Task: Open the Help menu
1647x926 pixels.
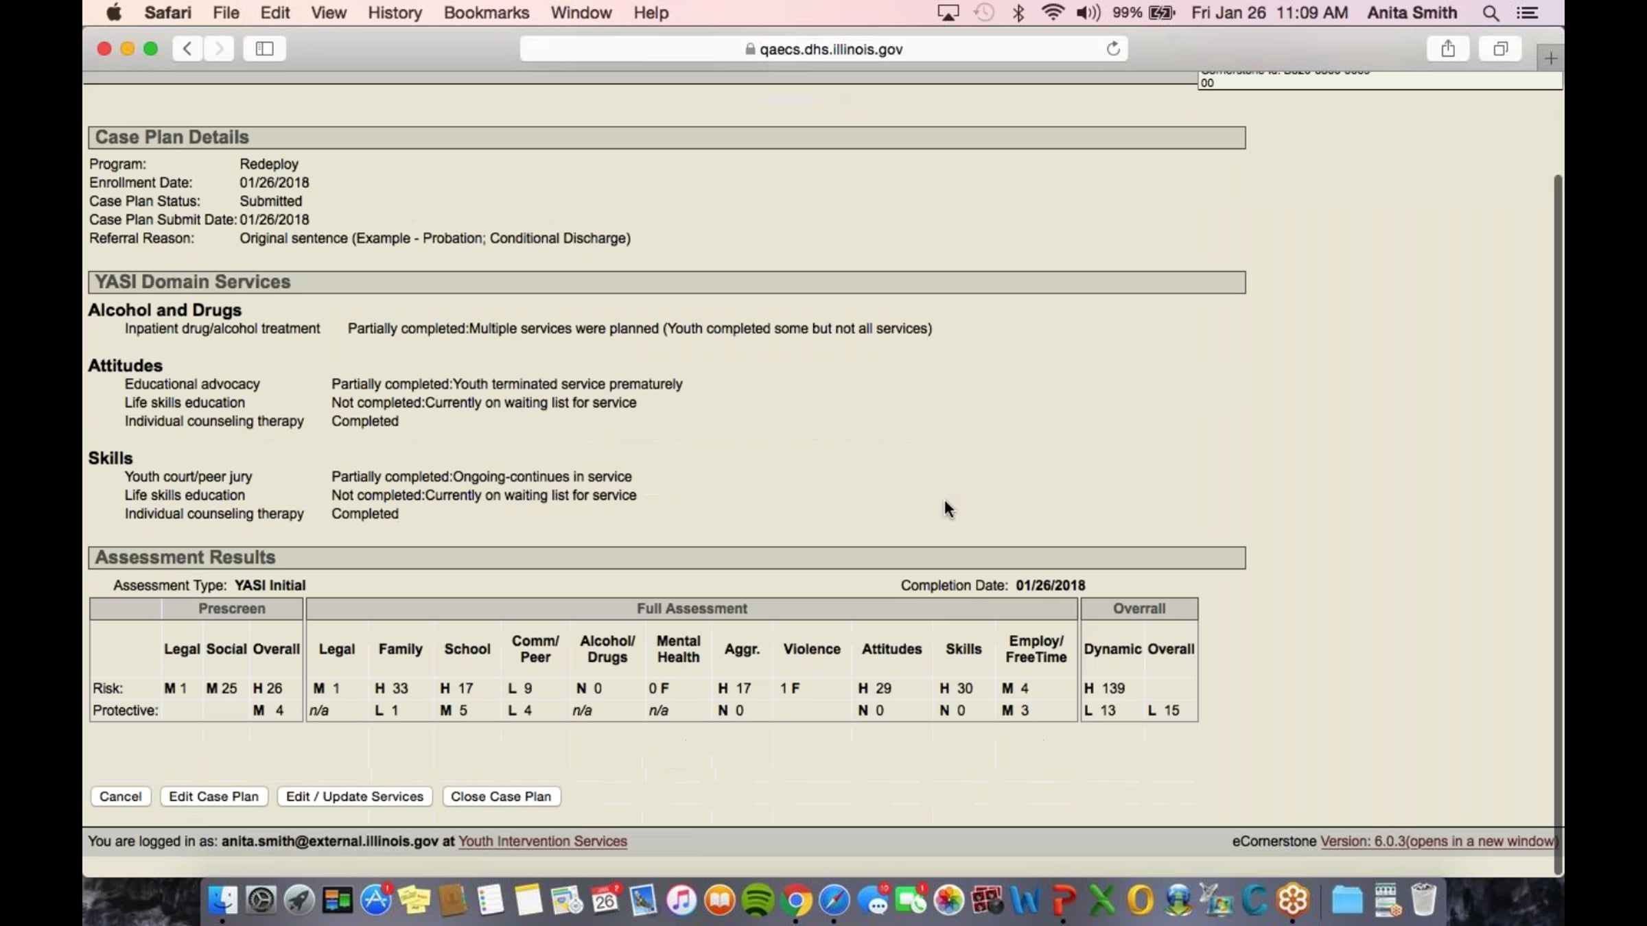Action: pyautogui.click(x=651, y=12)
